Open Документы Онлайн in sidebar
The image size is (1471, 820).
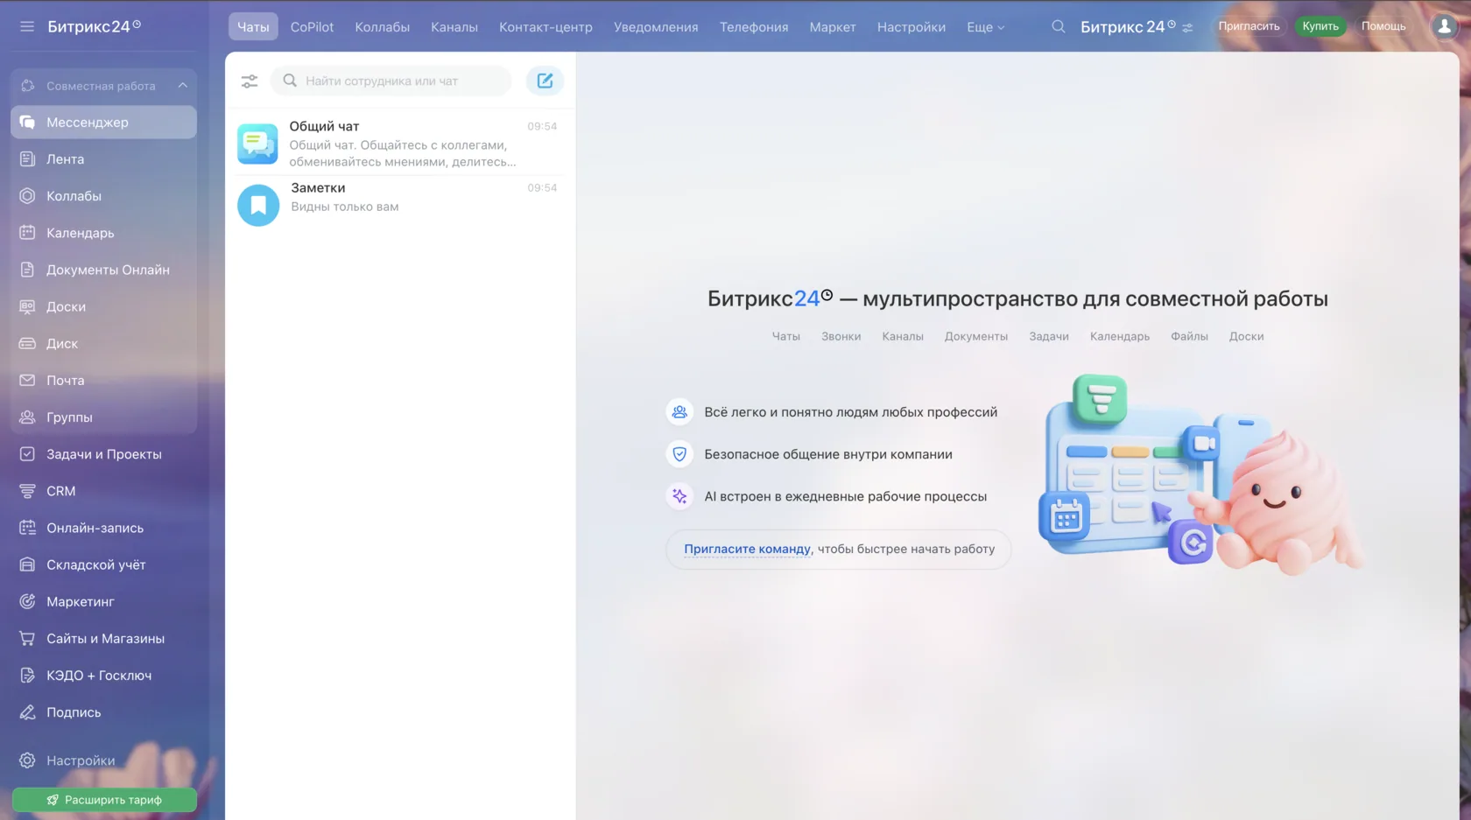[x=103, y=270]
